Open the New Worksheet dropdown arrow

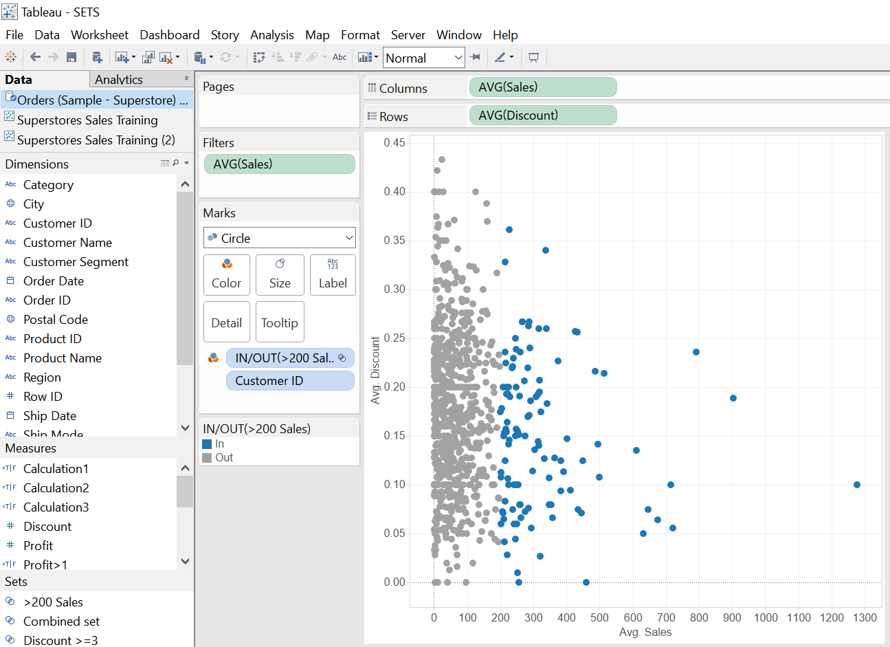click(x=133, y=58)
